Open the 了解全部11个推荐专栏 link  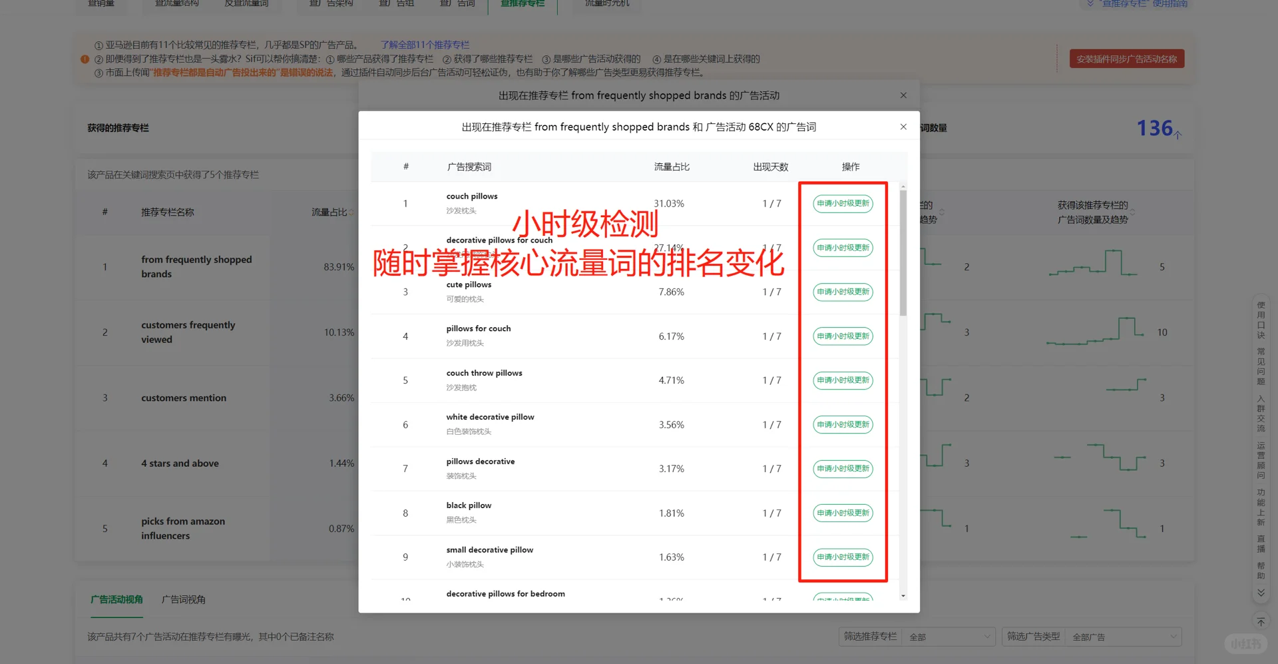tap(425, 45)
